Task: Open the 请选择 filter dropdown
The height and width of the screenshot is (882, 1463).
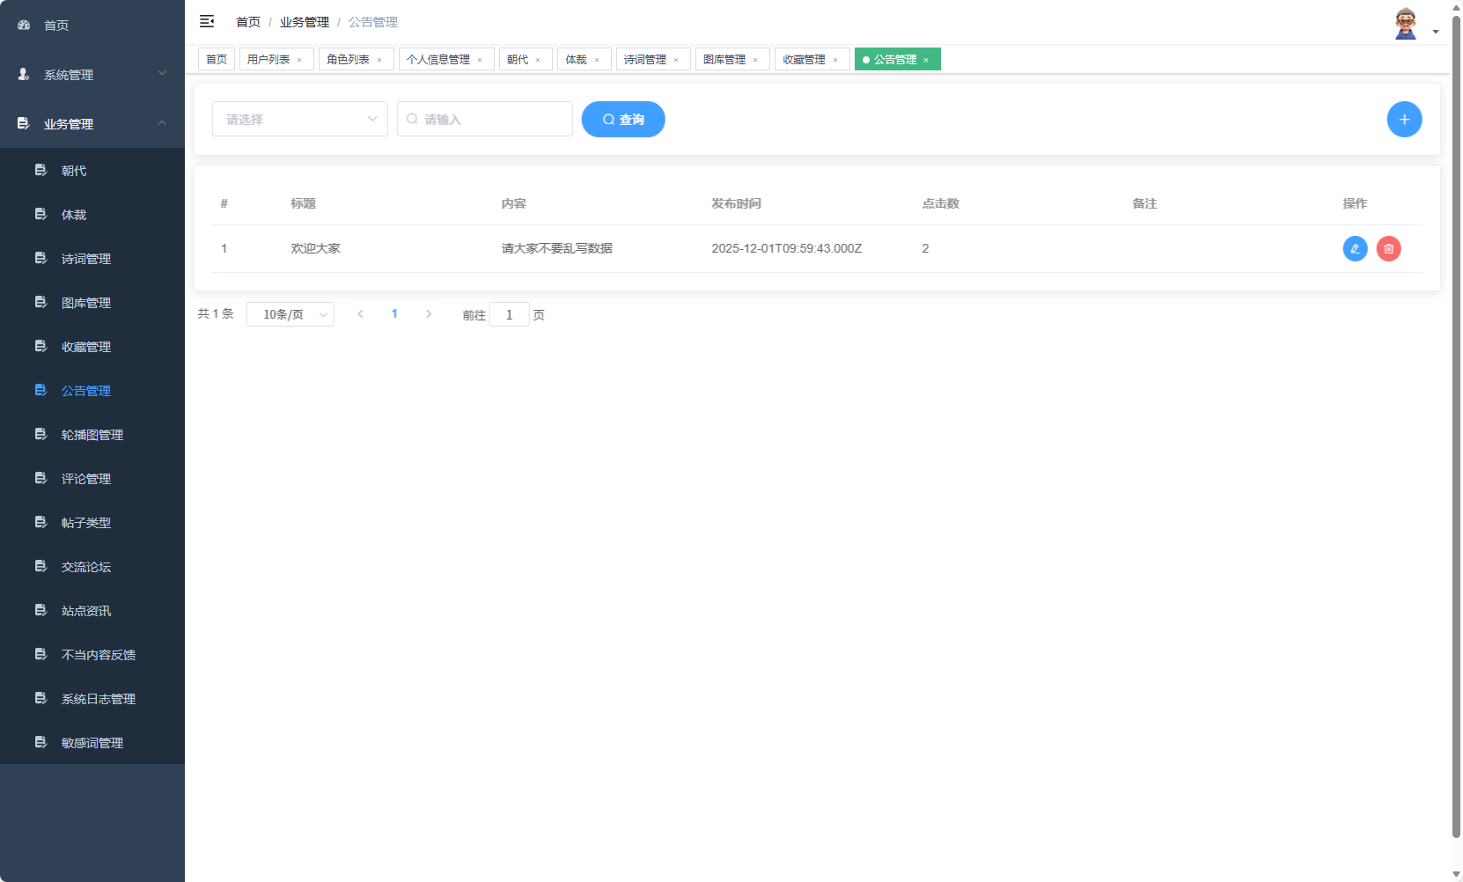Action: pyautogui.click(x=299, y=119)
